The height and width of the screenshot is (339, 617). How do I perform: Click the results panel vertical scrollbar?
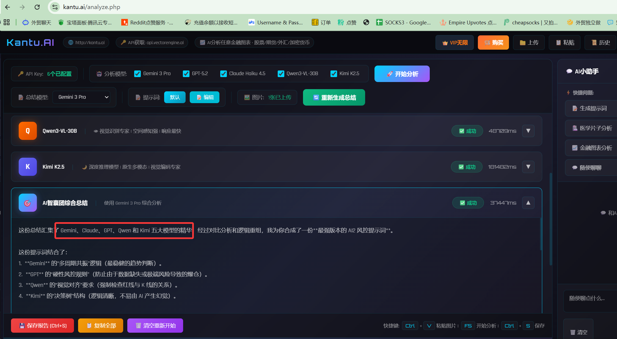550,219
